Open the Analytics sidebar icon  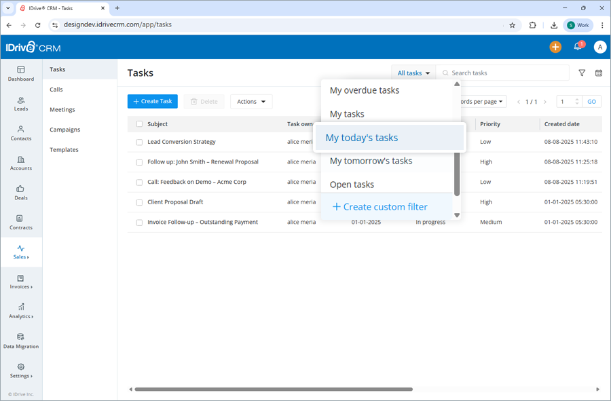21,309
